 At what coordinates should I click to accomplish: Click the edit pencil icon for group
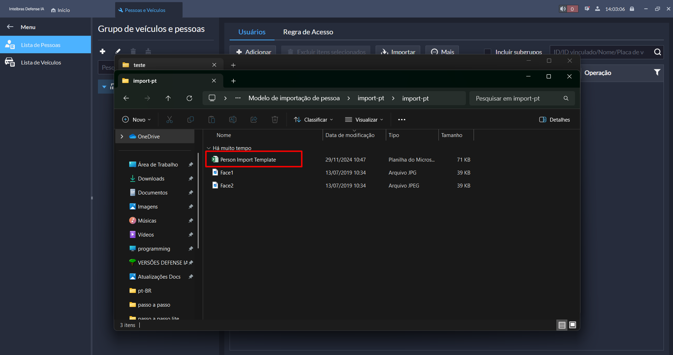click(x=118, y=52)
